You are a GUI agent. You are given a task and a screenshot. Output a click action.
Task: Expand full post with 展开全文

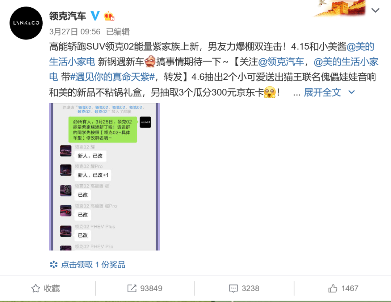[x=322, y=93]
